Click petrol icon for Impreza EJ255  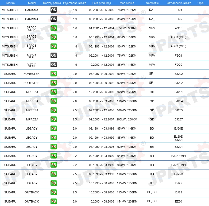53,110
